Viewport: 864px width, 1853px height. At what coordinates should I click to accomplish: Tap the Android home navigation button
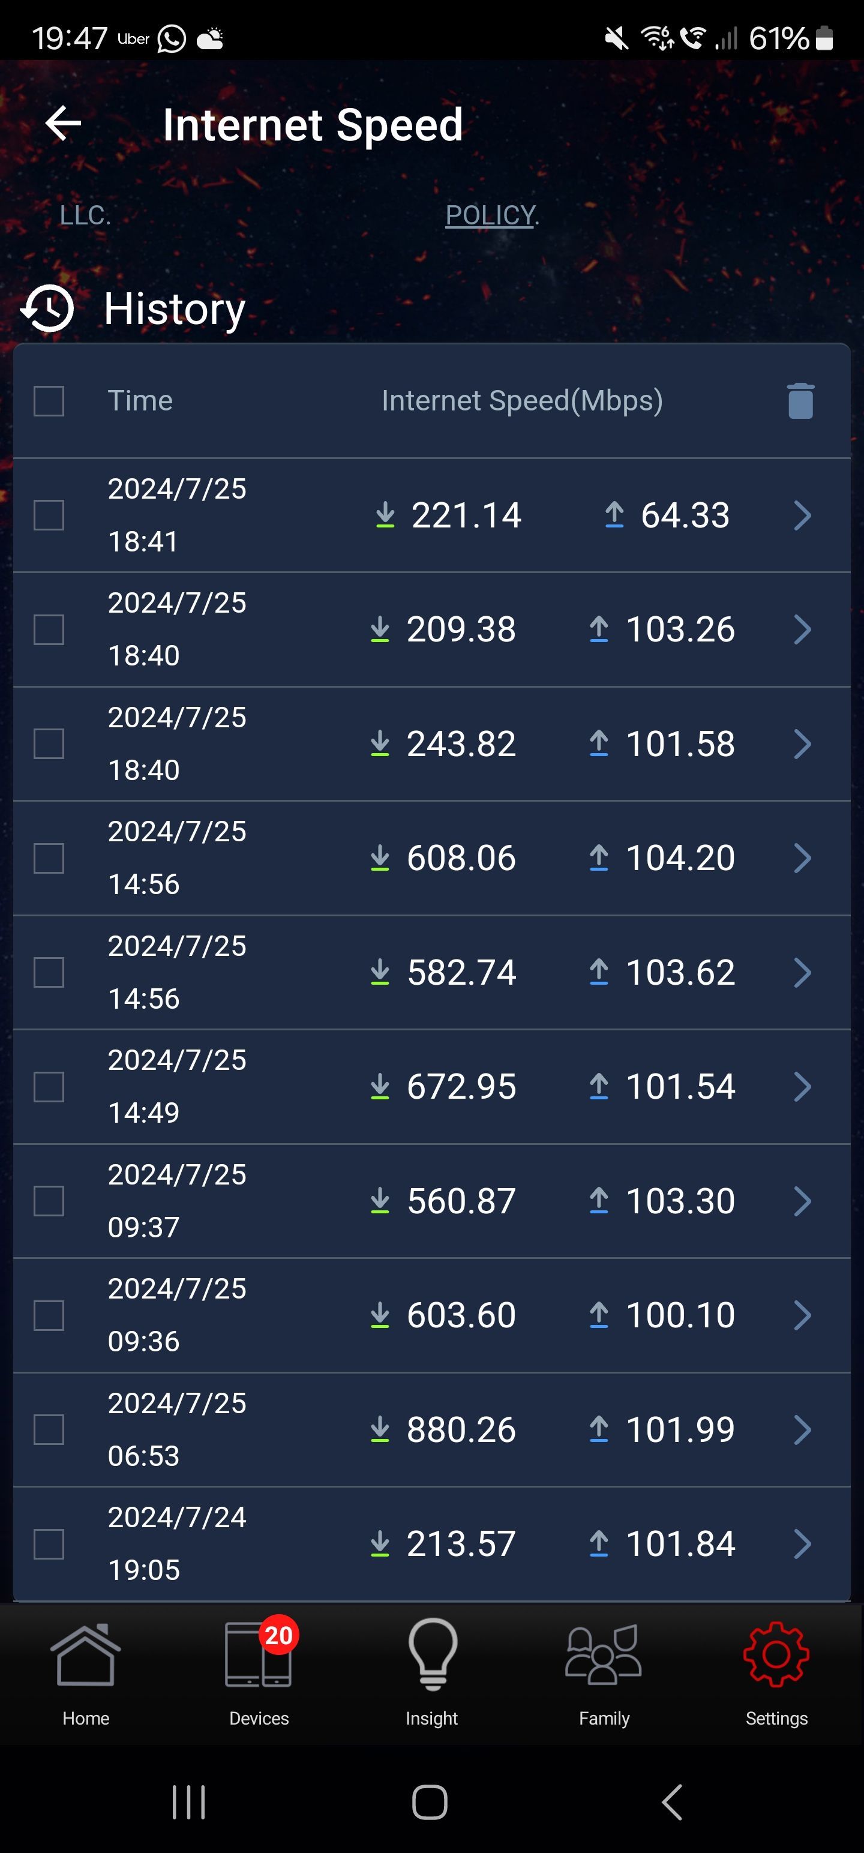pyautogui.click(x=430, y=1801)
